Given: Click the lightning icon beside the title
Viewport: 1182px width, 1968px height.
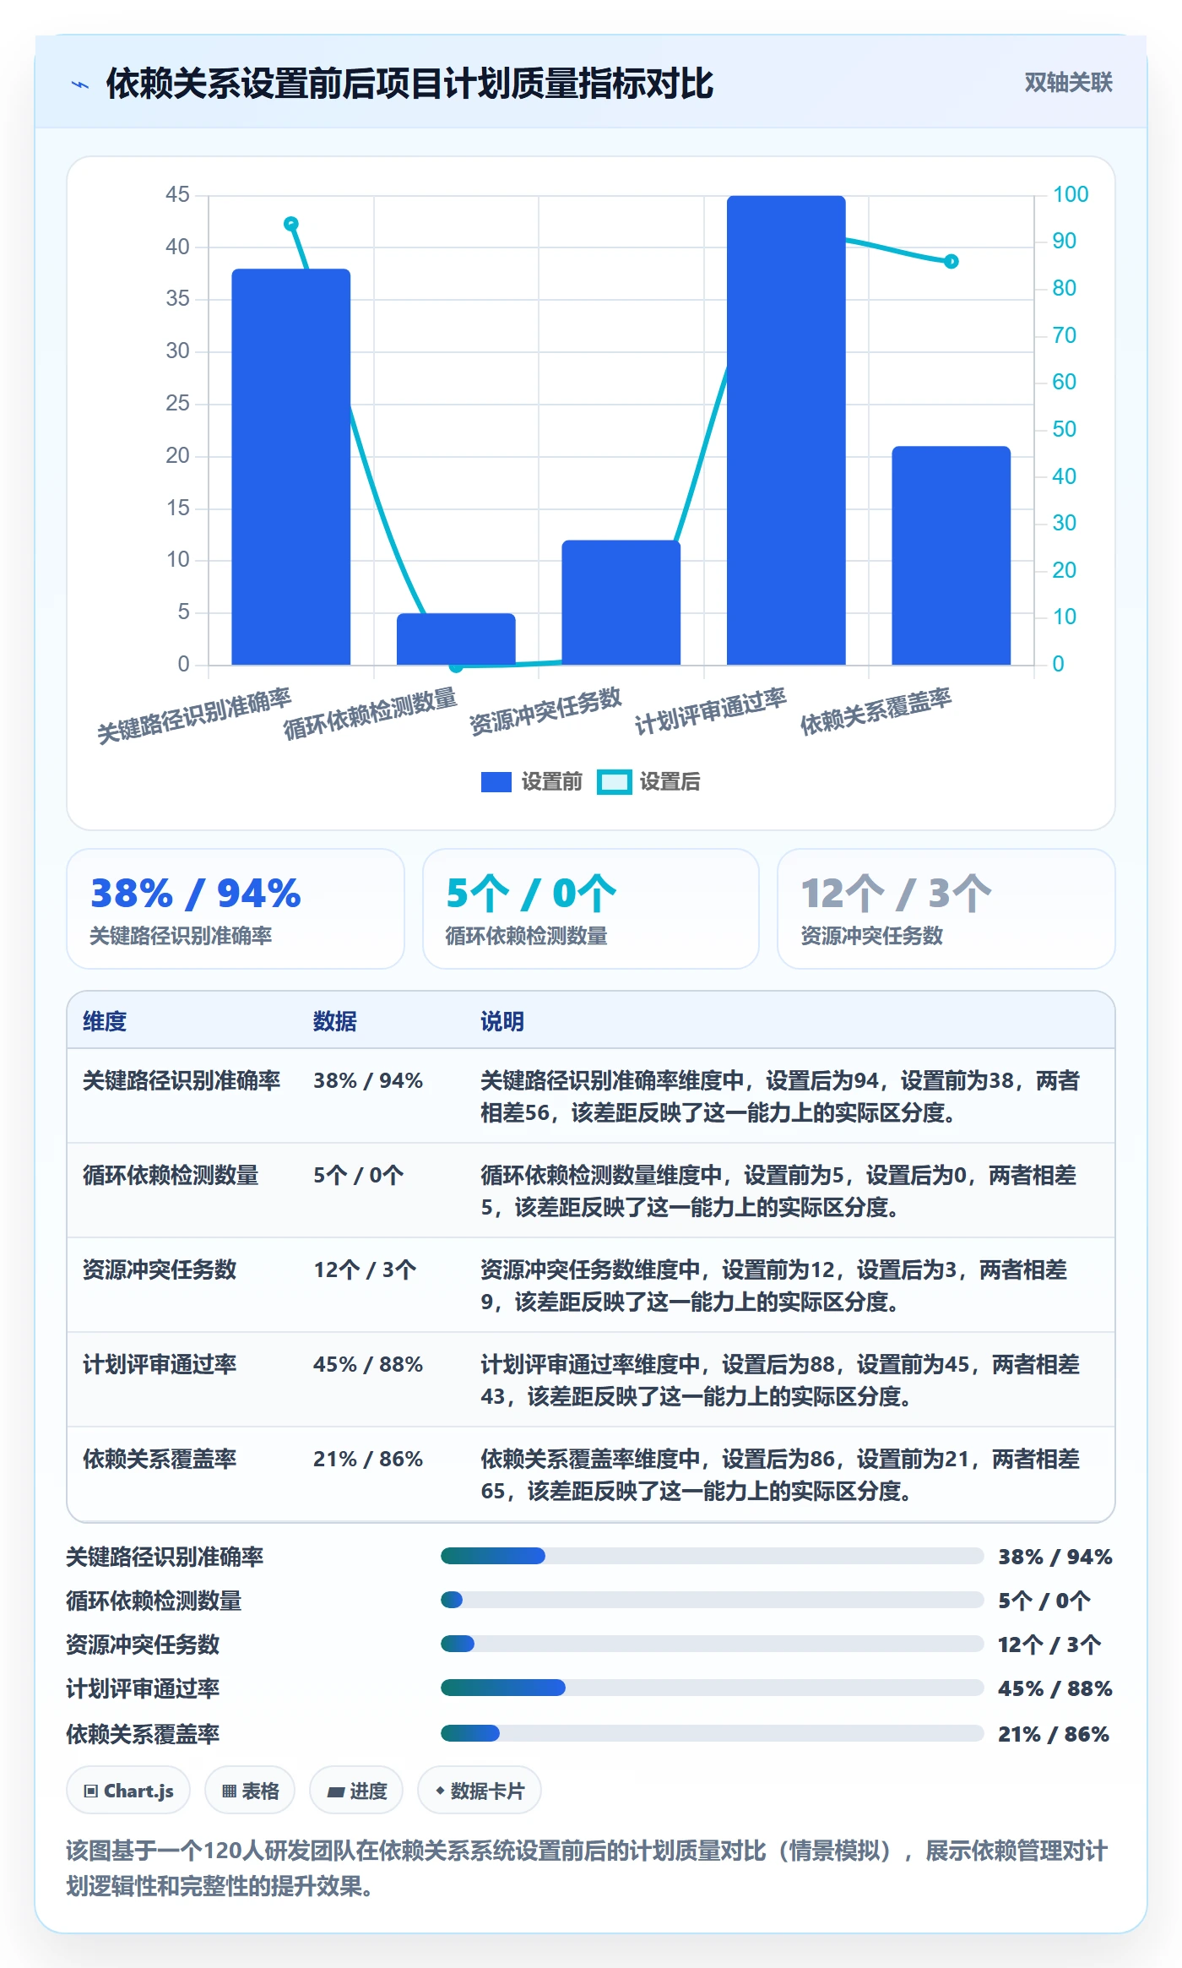Looking at the screenshot, I should 80,84.
